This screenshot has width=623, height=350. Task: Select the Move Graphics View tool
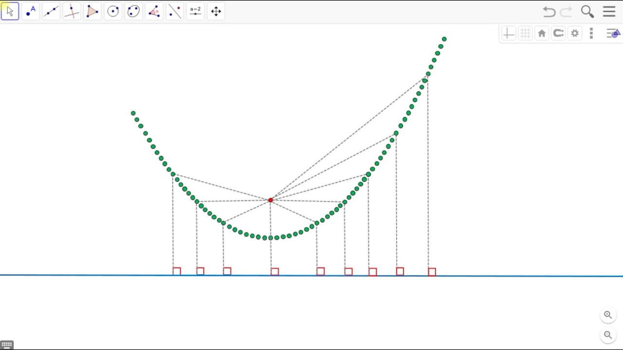(x=216, y=11)
